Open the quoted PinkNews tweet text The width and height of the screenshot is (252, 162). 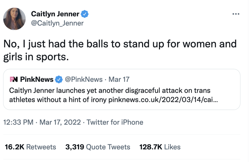[113, 95]
